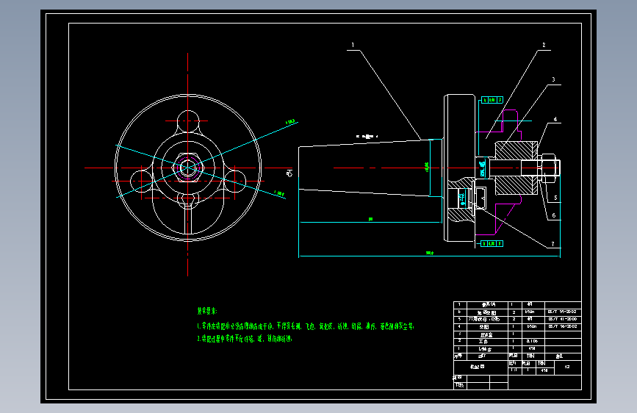This screenshot has height=413, width=637.
Task: Click part balloon number 7
Action: 553,244
